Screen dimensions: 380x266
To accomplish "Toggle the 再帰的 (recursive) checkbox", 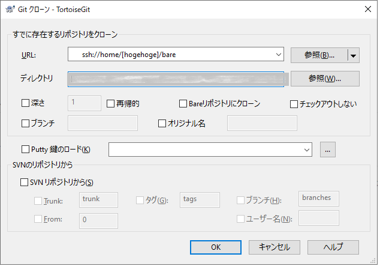I will (x=111, y=103).
